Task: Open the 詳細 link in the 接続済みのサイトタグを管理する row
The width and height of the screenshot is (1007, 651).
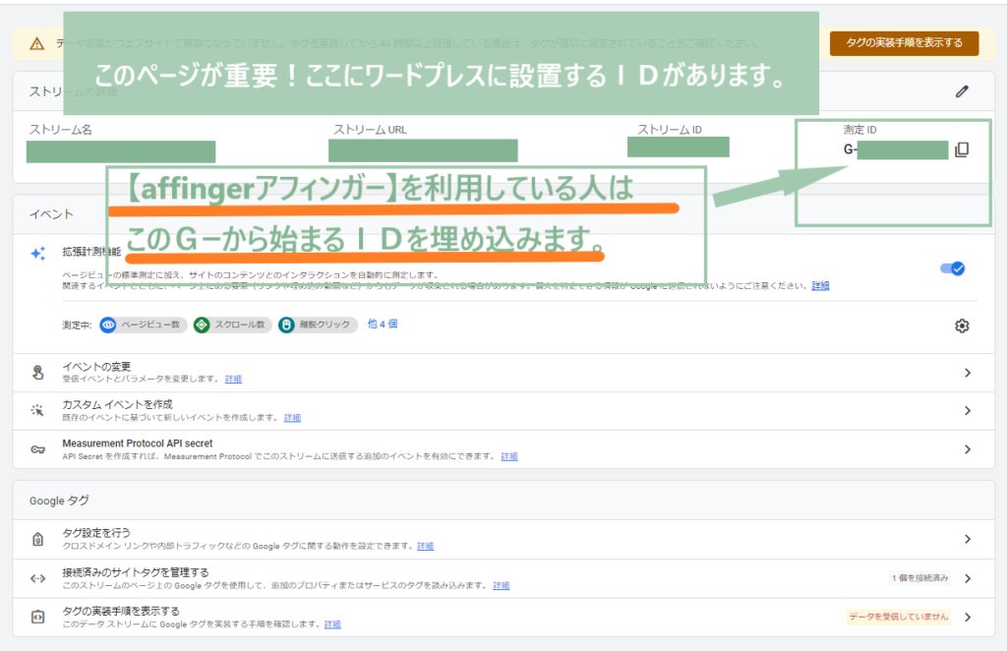Action: (502, 585)
